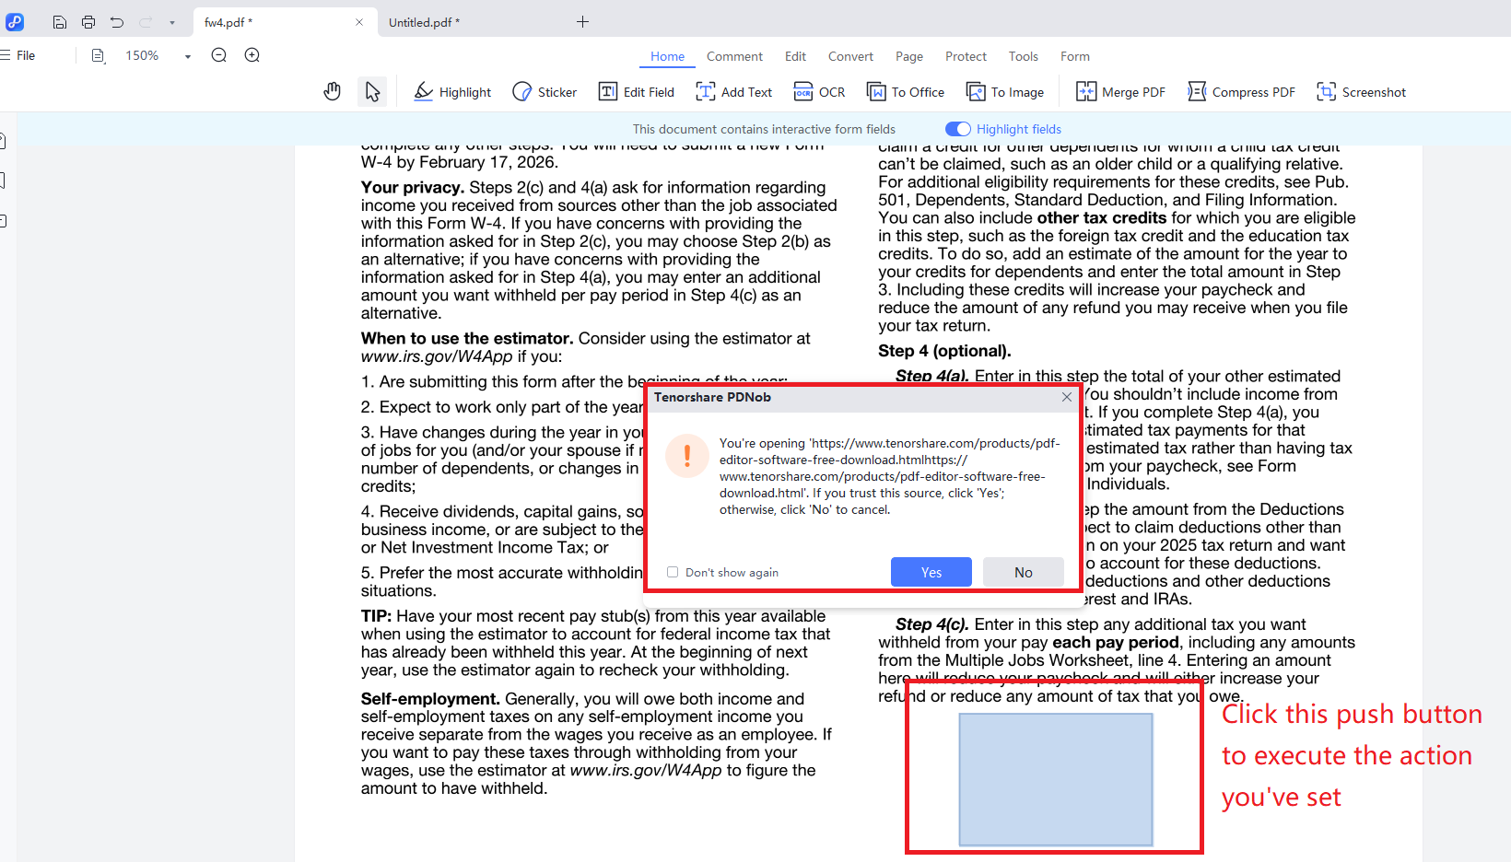Click the Highlight tool

tap(452, 92)
